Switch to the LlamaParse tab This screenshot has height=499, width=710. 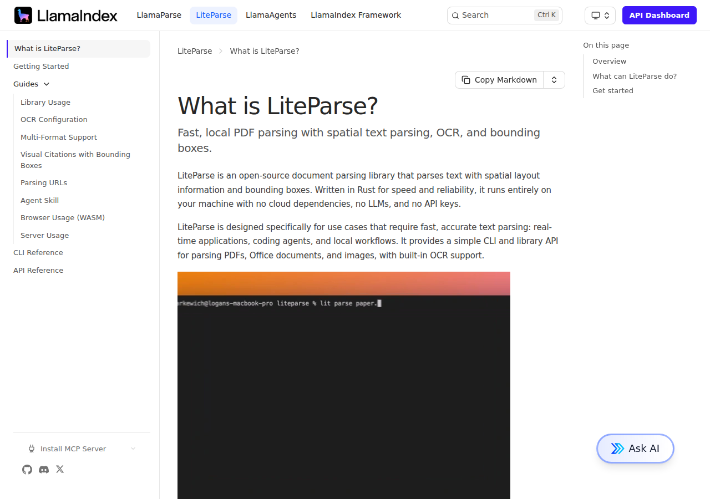click(159, 16)
